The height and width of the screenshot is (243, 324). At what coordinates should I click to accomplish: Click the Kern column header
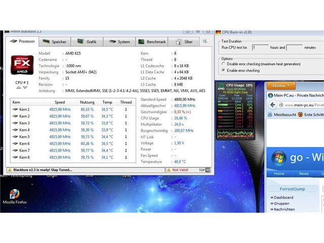27,102
